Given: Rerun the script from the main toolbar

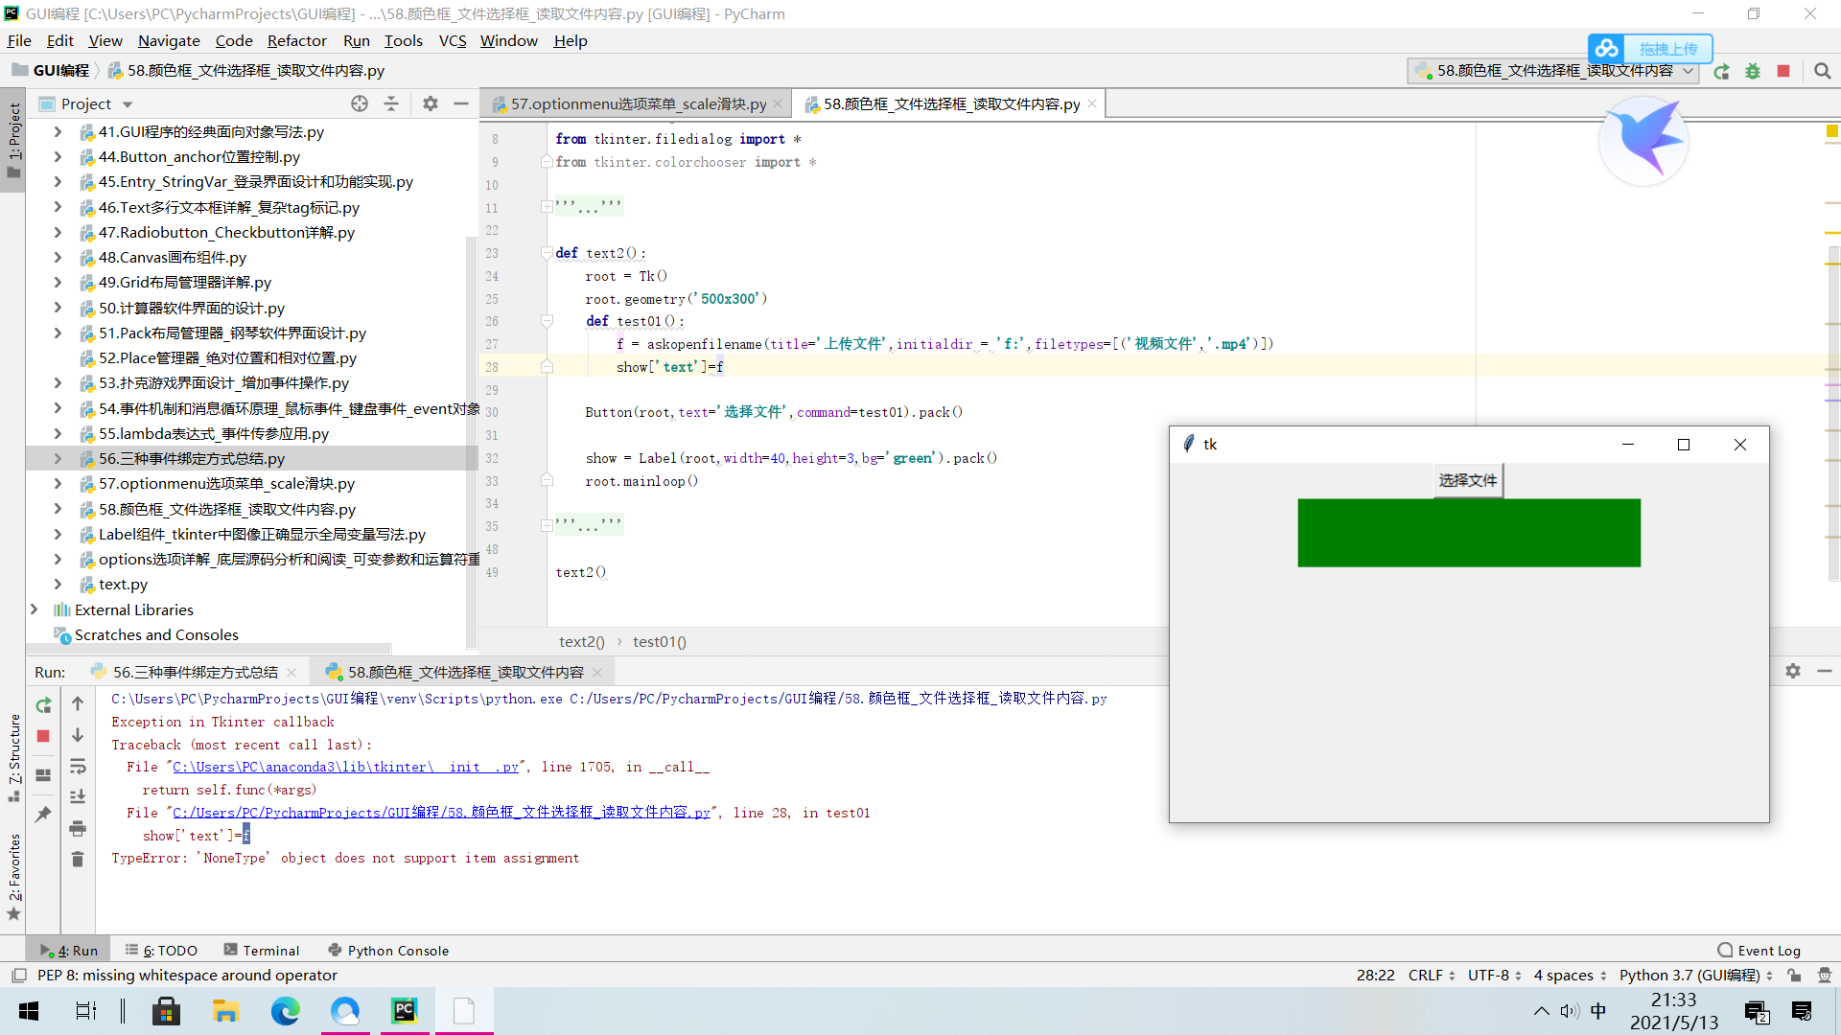Looking at the screenshot, I should click(1722, 71).
